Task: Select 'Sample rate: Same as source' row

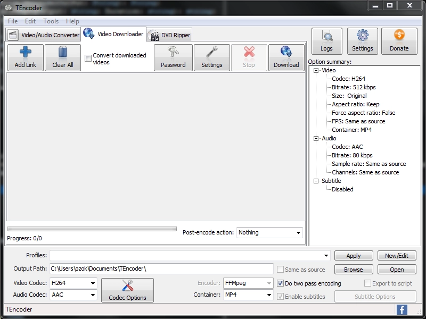Action: tap(368, 164)
